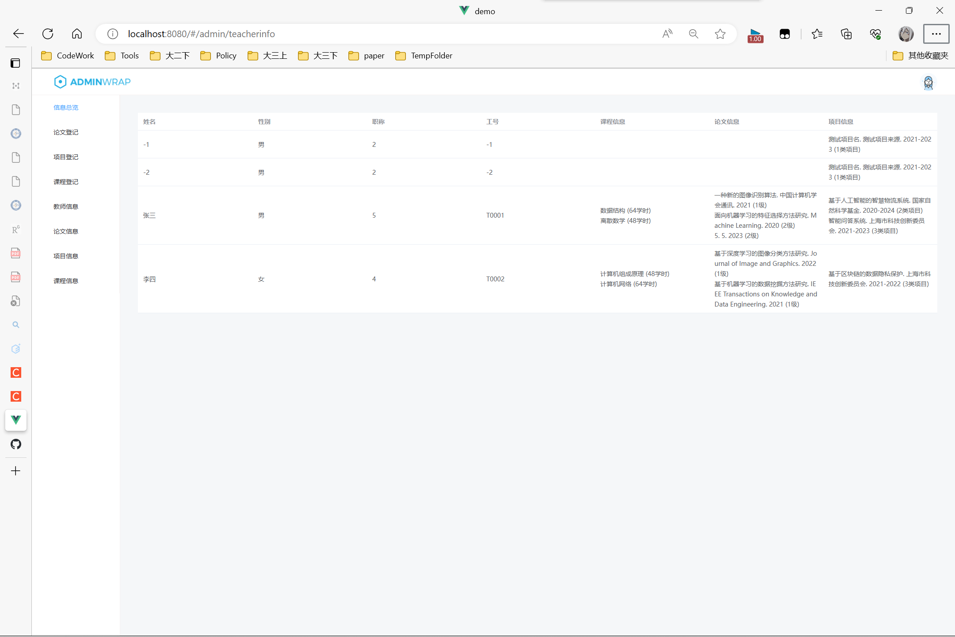Open Collections icon in the toolbar
The height and width of the screenshot is (637, 955).
point(846,34)
